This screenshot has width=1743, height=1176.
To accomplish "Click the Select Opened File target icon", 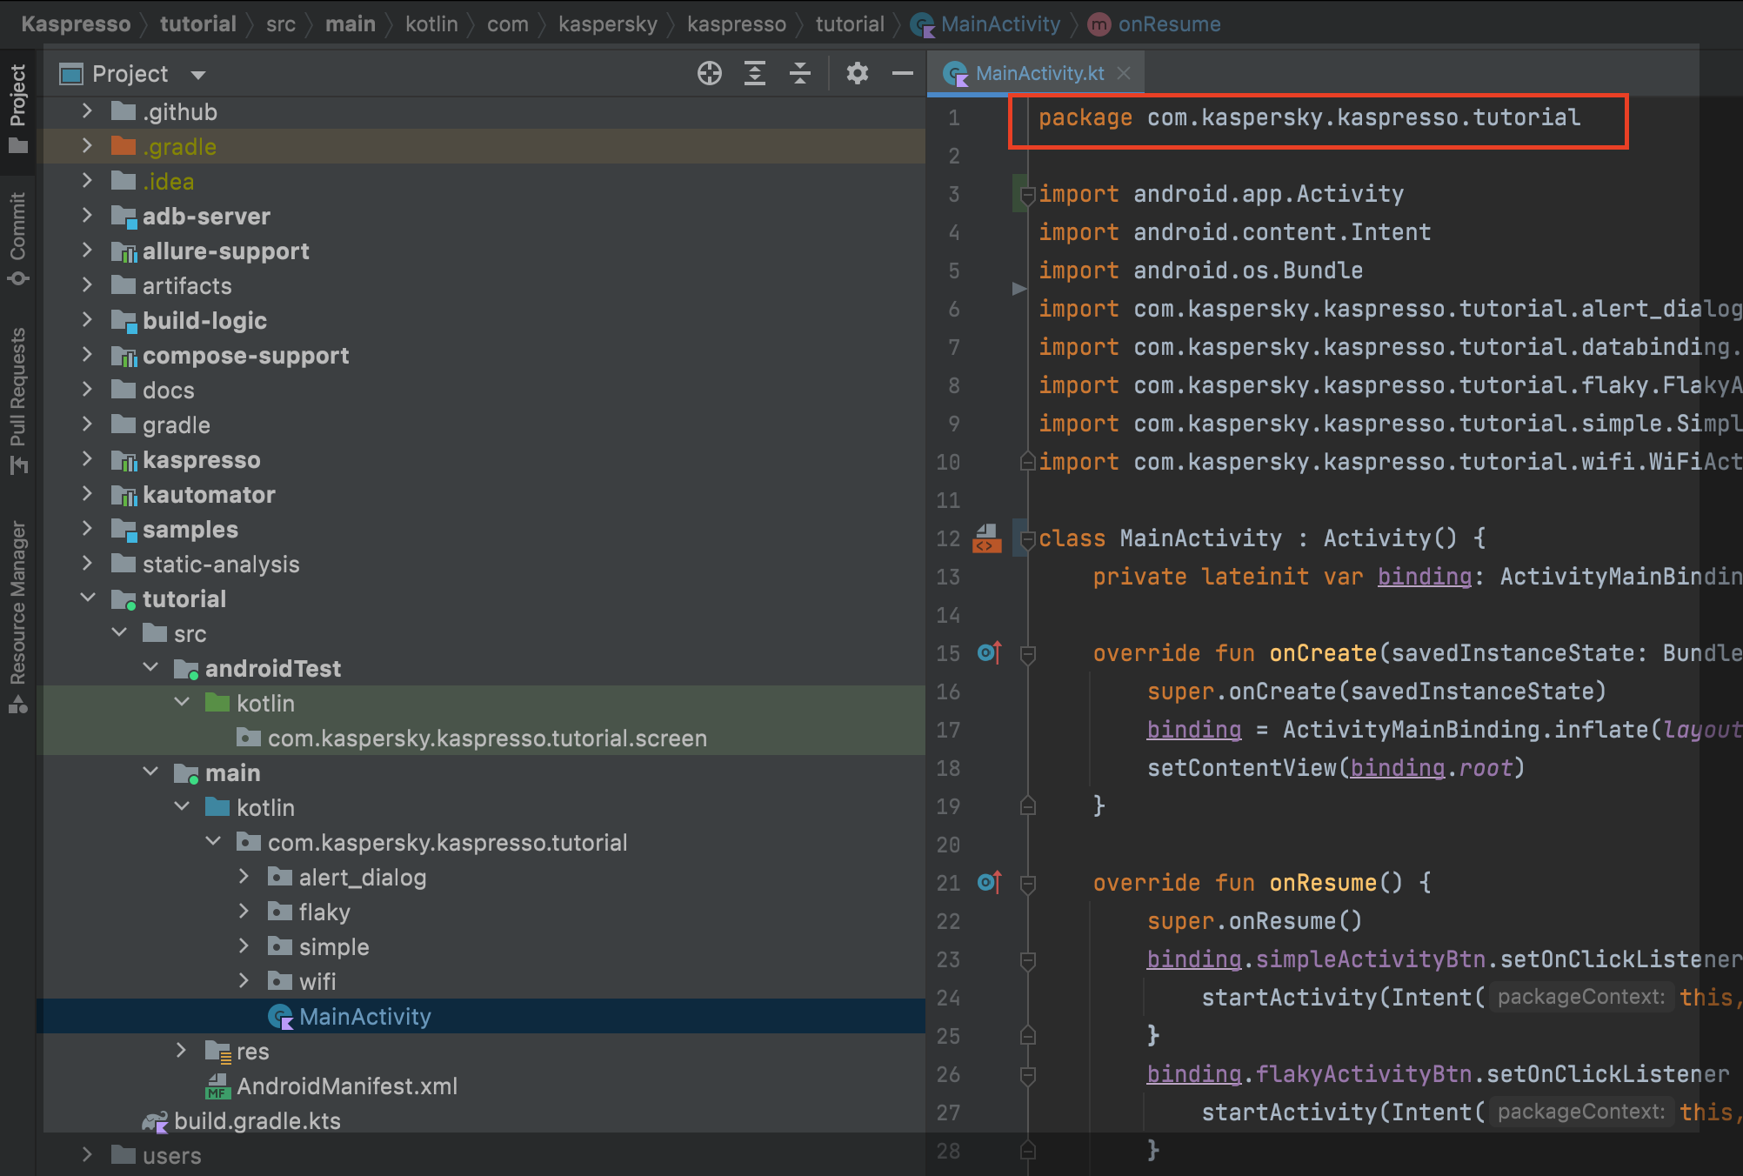I will pos(710,74).
